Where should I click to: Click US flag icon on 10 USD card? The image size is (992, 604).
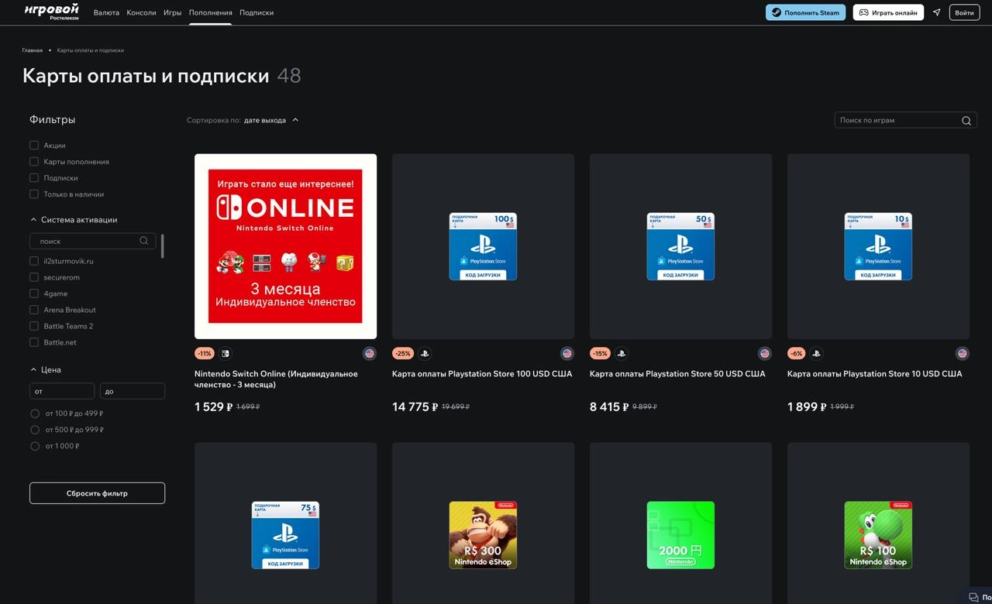point(963,353)
